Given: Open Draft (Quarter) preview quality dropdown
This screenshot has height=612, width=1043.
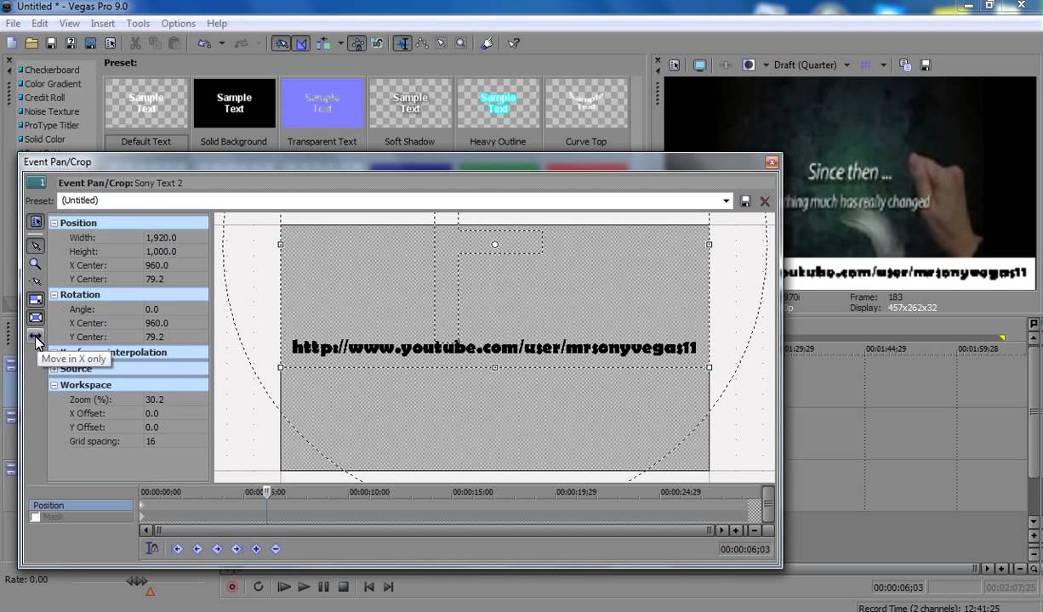Looking at the screenshot, I should tap(846, 65).
